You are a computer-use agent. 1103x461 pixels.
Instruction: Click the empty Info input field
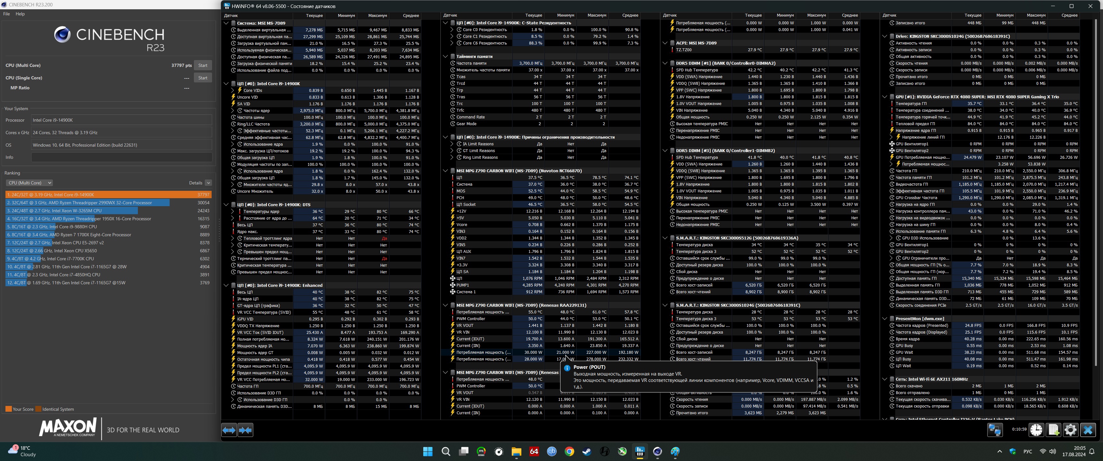(122, 158)
